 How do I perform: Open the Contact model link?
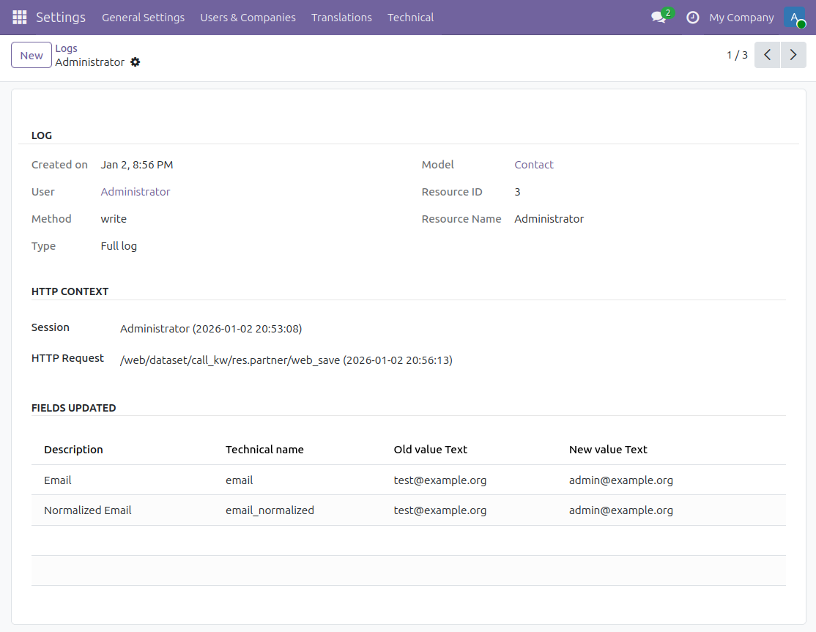point(534,165)
